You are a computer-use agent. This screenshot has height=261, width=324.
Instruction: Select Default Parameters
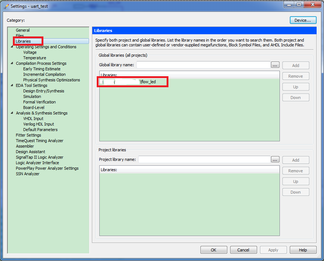point(40,130)
